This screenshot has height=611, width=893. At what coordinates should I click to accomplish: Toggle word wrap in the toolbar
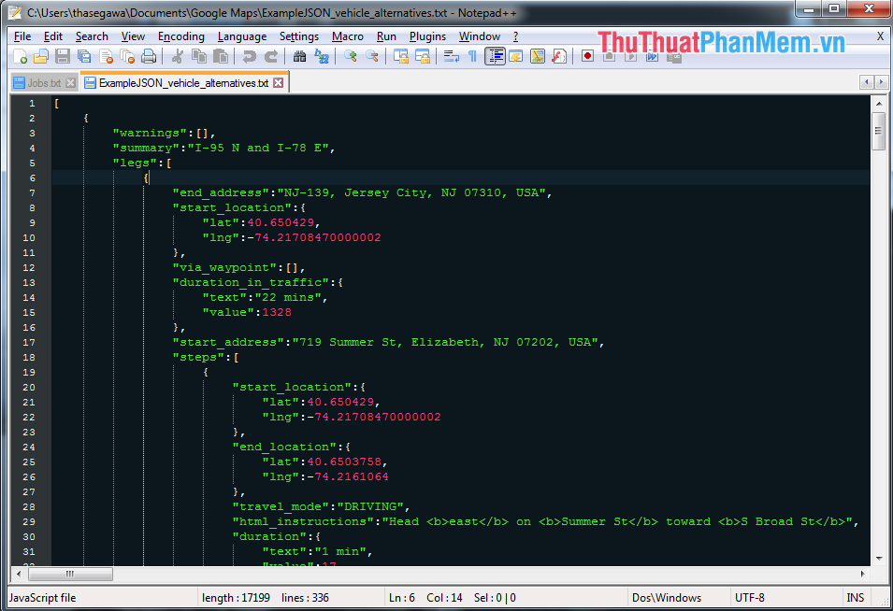pyautogui.click(x=451, y=56)
